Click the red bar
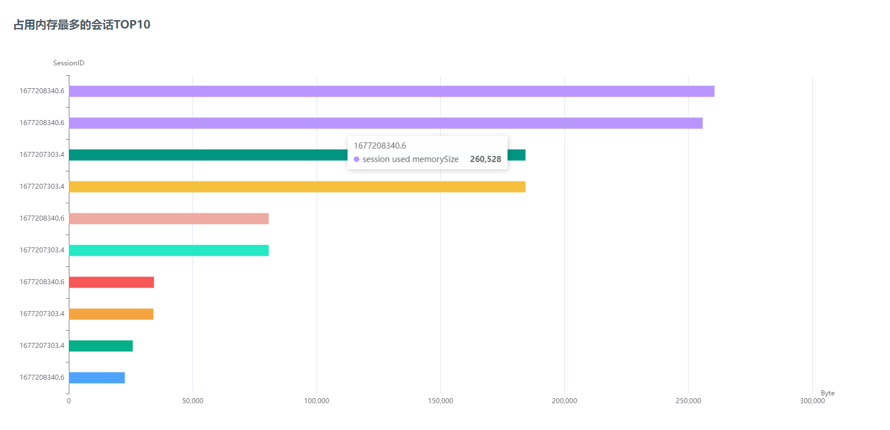 [111, 282]
